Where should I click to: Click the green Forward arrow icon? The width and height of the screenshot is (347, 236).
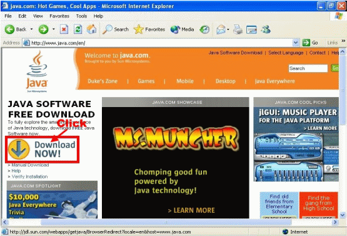click(43, 29)
